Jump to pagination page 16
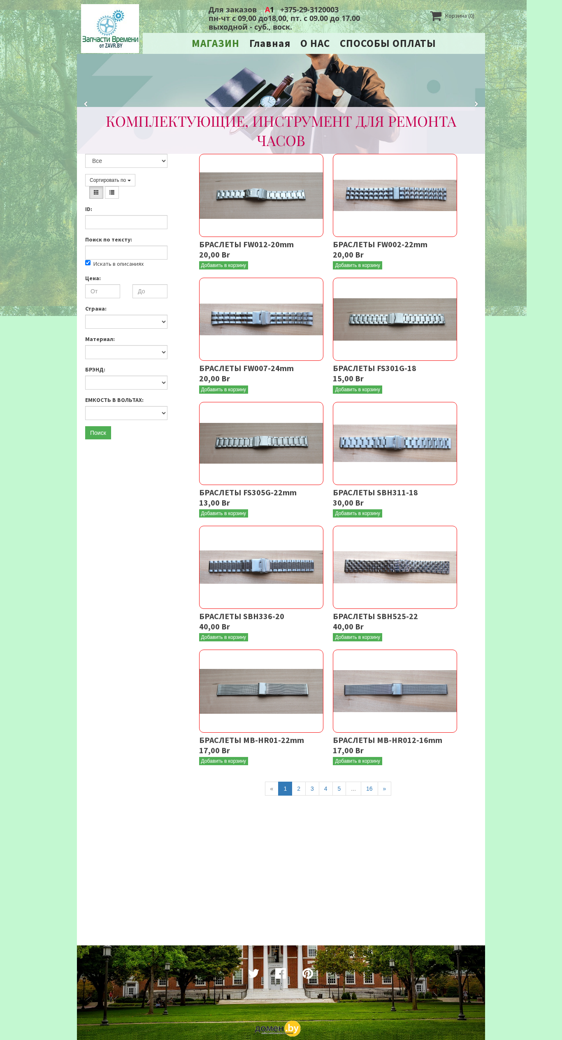The width and height of the screenshot is (562, 1040). pyautogui.click(x=369, y=789)
